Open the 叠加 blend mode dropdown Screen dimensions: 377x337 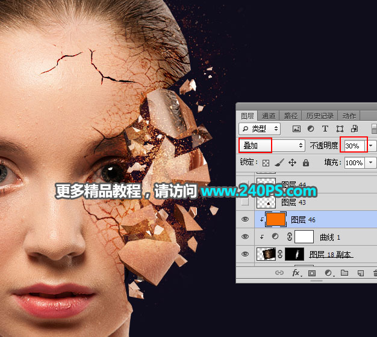click(x=272, y=145)
